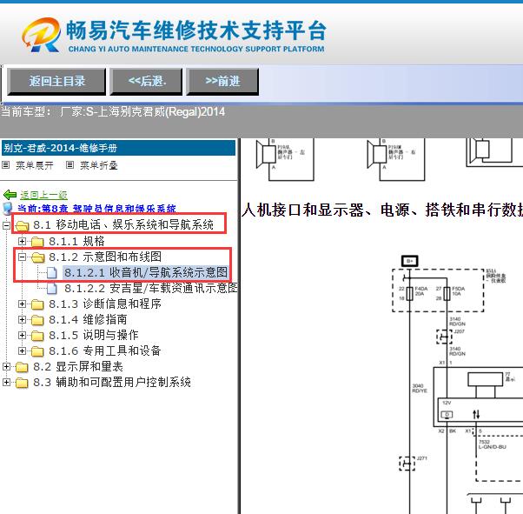Expand all menus via 菜单展开
Image resolution: width=523 pixels, height=514 pixels.
tap(35, 165)
